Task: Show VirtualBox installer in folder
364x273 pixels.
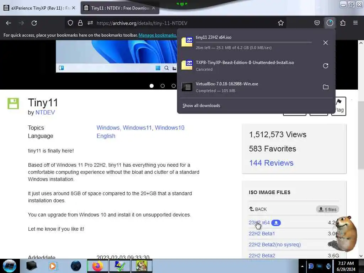Action: [x=326, y=87]
